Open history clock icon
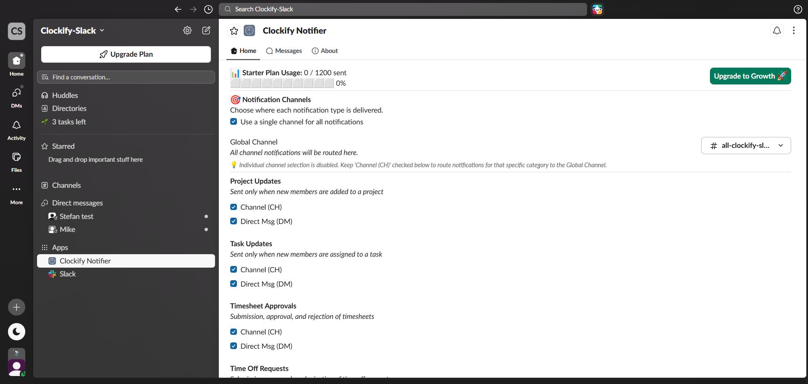This screenshot has width=808, height=384. 208,9
